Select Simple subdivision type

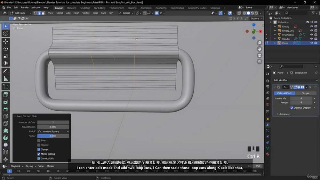pos(306,93)
